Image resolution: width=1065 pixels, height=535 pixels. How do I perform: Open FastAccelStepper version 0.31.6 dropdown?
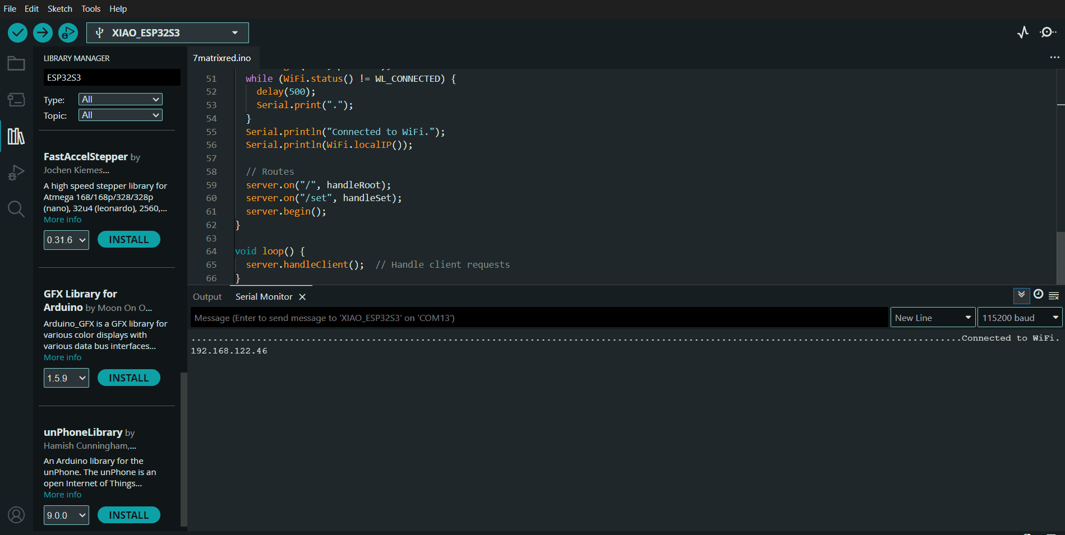[66, 240]
